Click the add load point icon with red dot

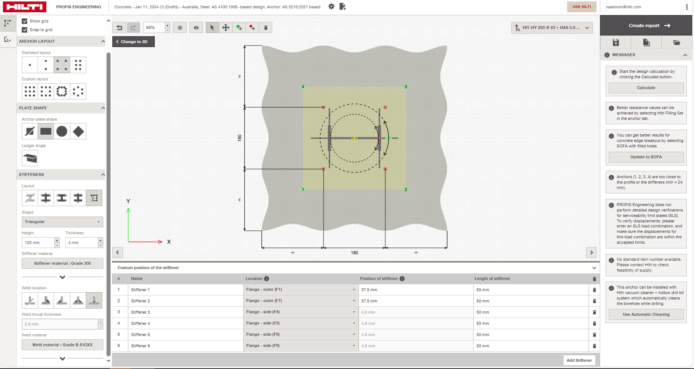click(x=252, y=28)
